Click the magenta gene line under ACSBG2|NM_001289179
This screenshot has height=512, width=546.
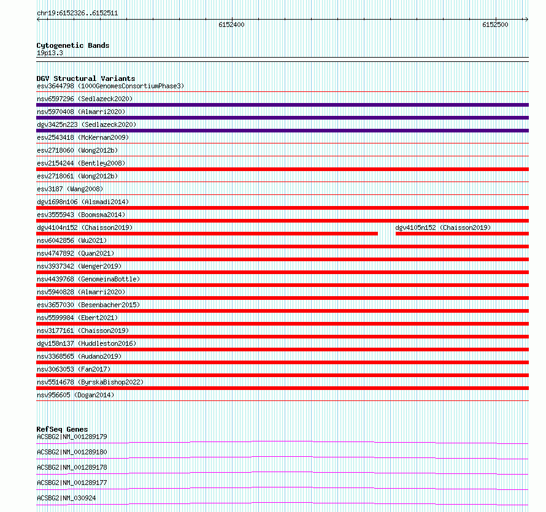282,442
